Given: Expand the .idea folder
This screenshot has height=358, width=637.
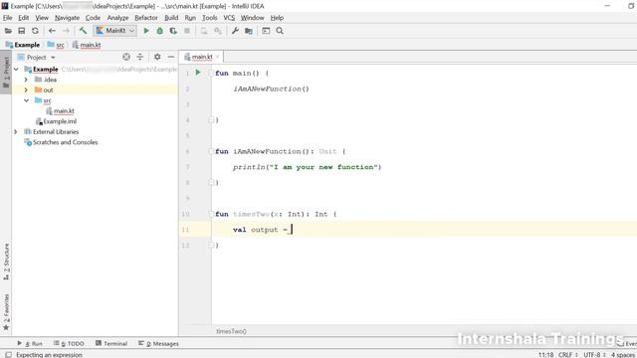Looking at the screenshot, I should (x=26, y=80).
